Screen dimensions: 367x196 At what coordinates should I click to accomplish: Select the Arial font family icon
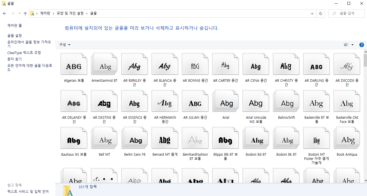pos(225,101)
